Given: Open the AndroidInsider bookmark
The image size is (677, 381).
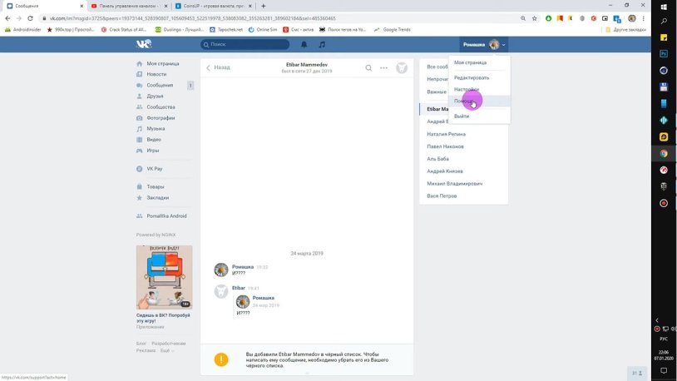Looking at the screenshot, I should point(23,30).
